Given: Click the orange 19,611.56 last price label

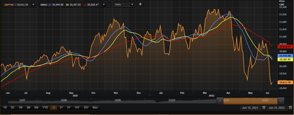Looking at the screenshot, I should (x=285, y=82).
